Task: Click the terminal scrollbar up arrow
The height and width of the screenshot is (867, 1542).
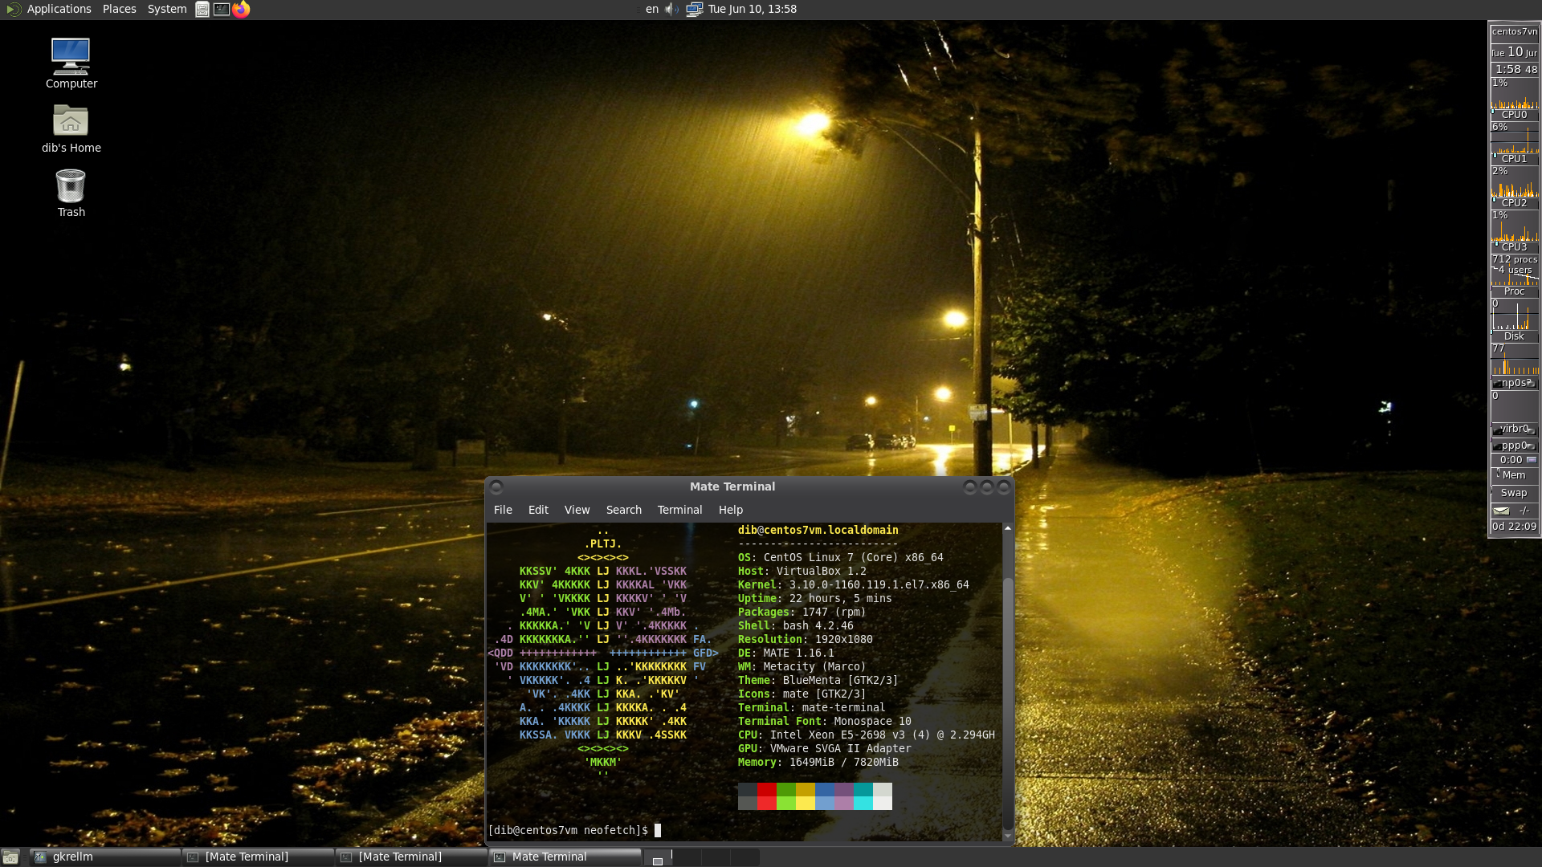Action: point(1008,528)
